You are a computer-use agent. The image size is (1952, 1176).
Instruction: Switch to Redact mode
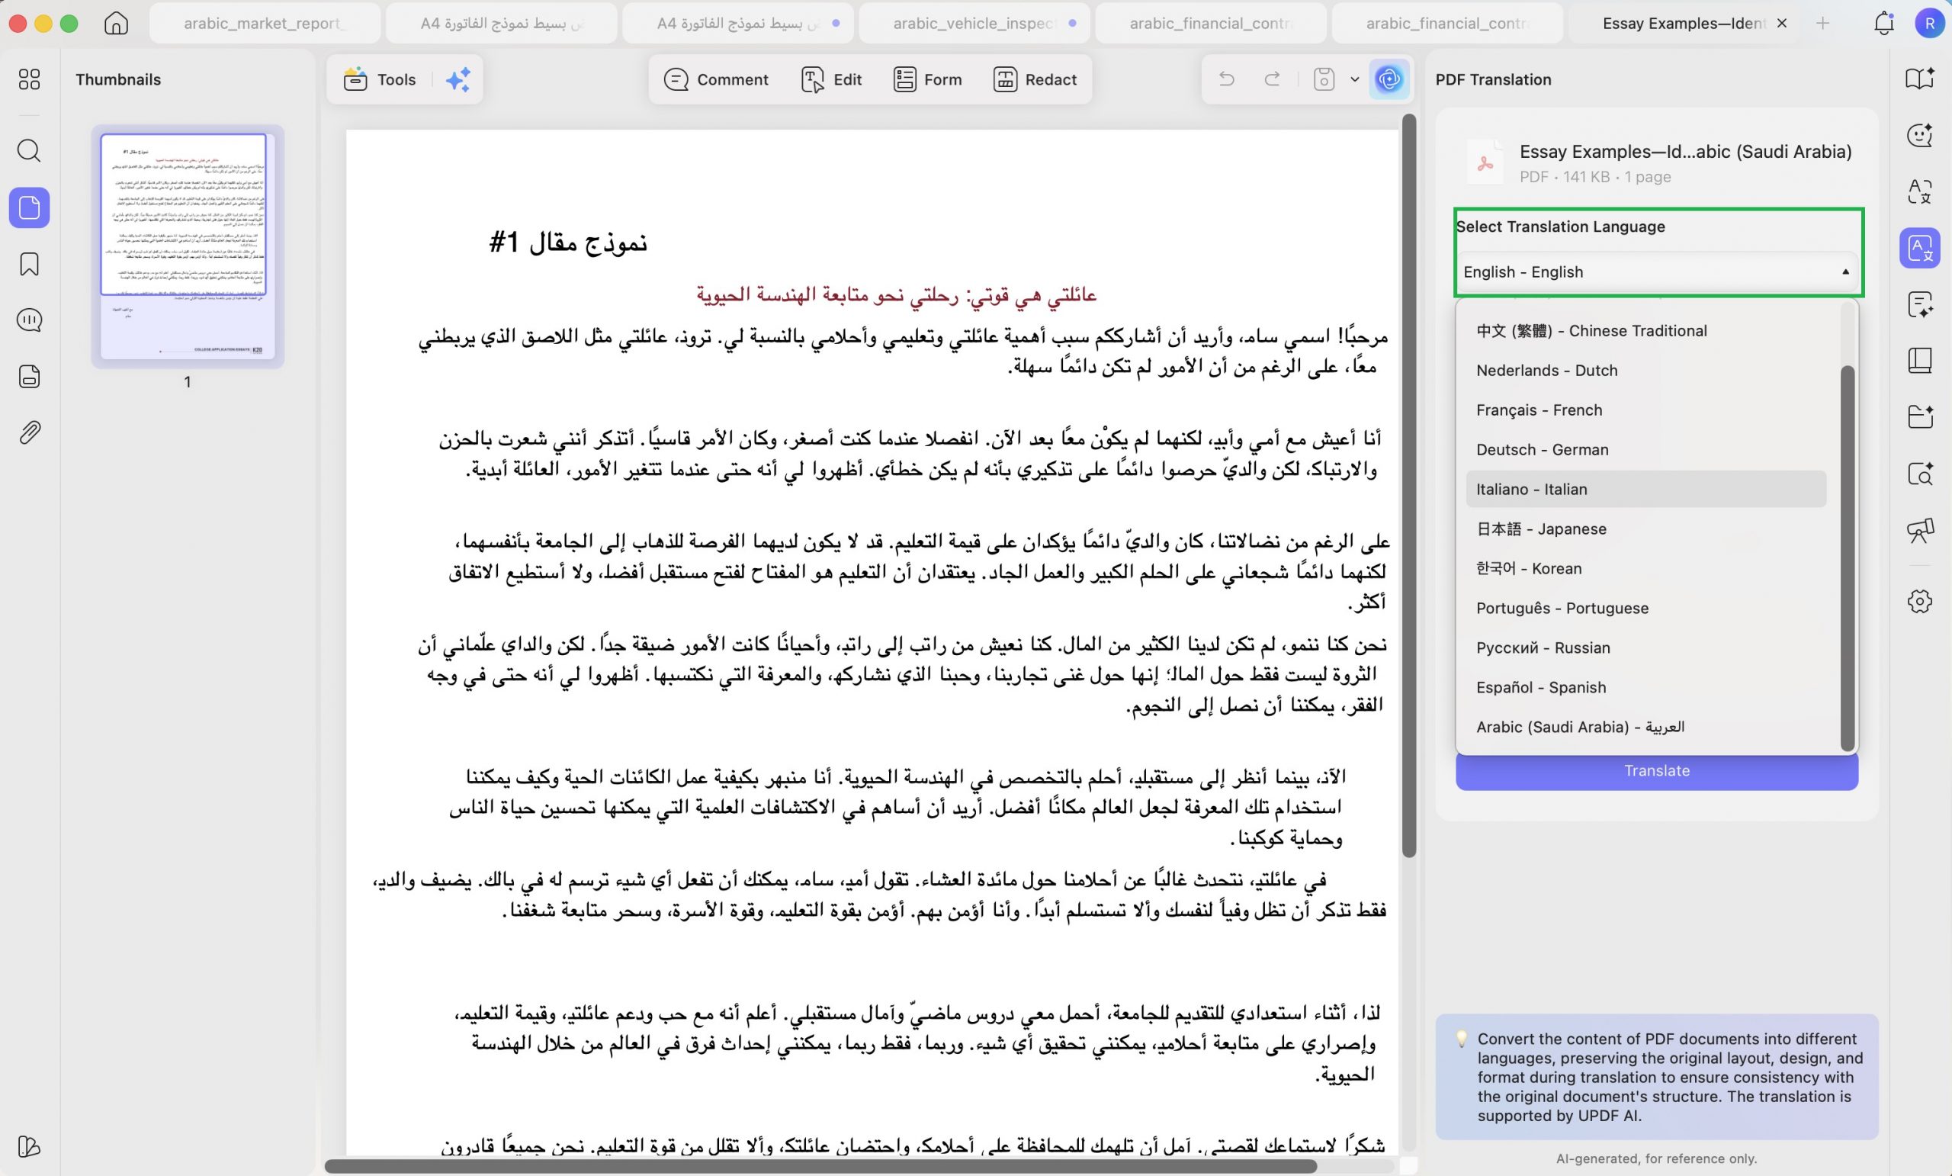(x=1035, y=79)
